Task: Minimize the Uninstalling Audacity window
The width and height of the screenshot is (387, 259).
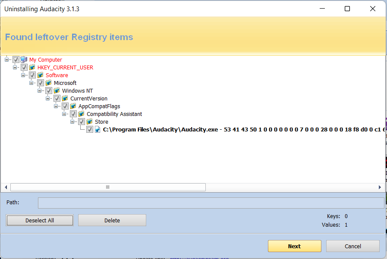Action: coord(322,9)
